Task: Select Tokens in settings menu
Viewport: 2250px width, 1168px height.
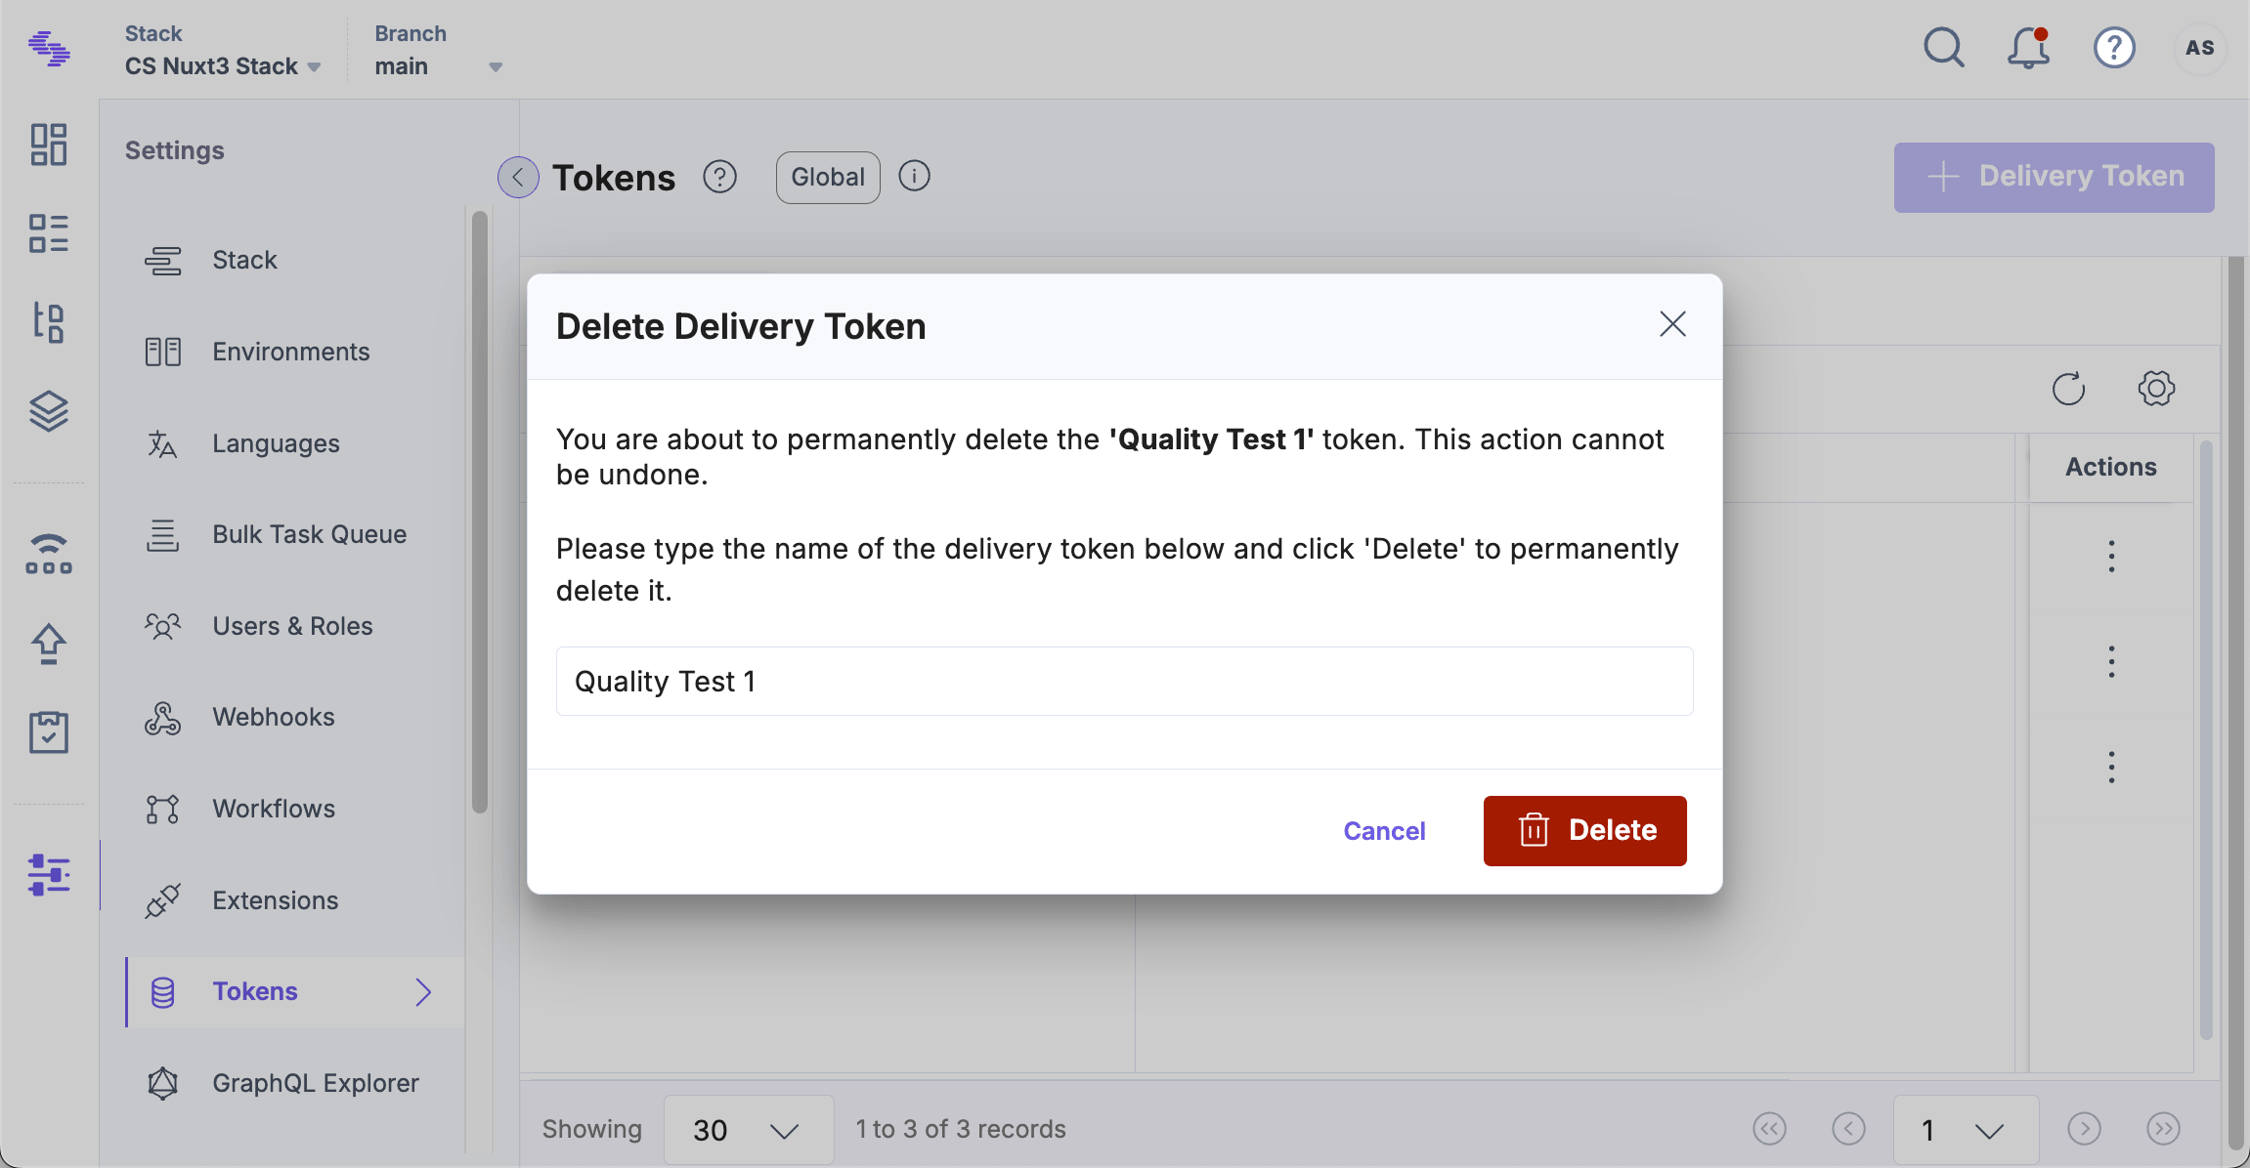Action: tap(294, 992)
